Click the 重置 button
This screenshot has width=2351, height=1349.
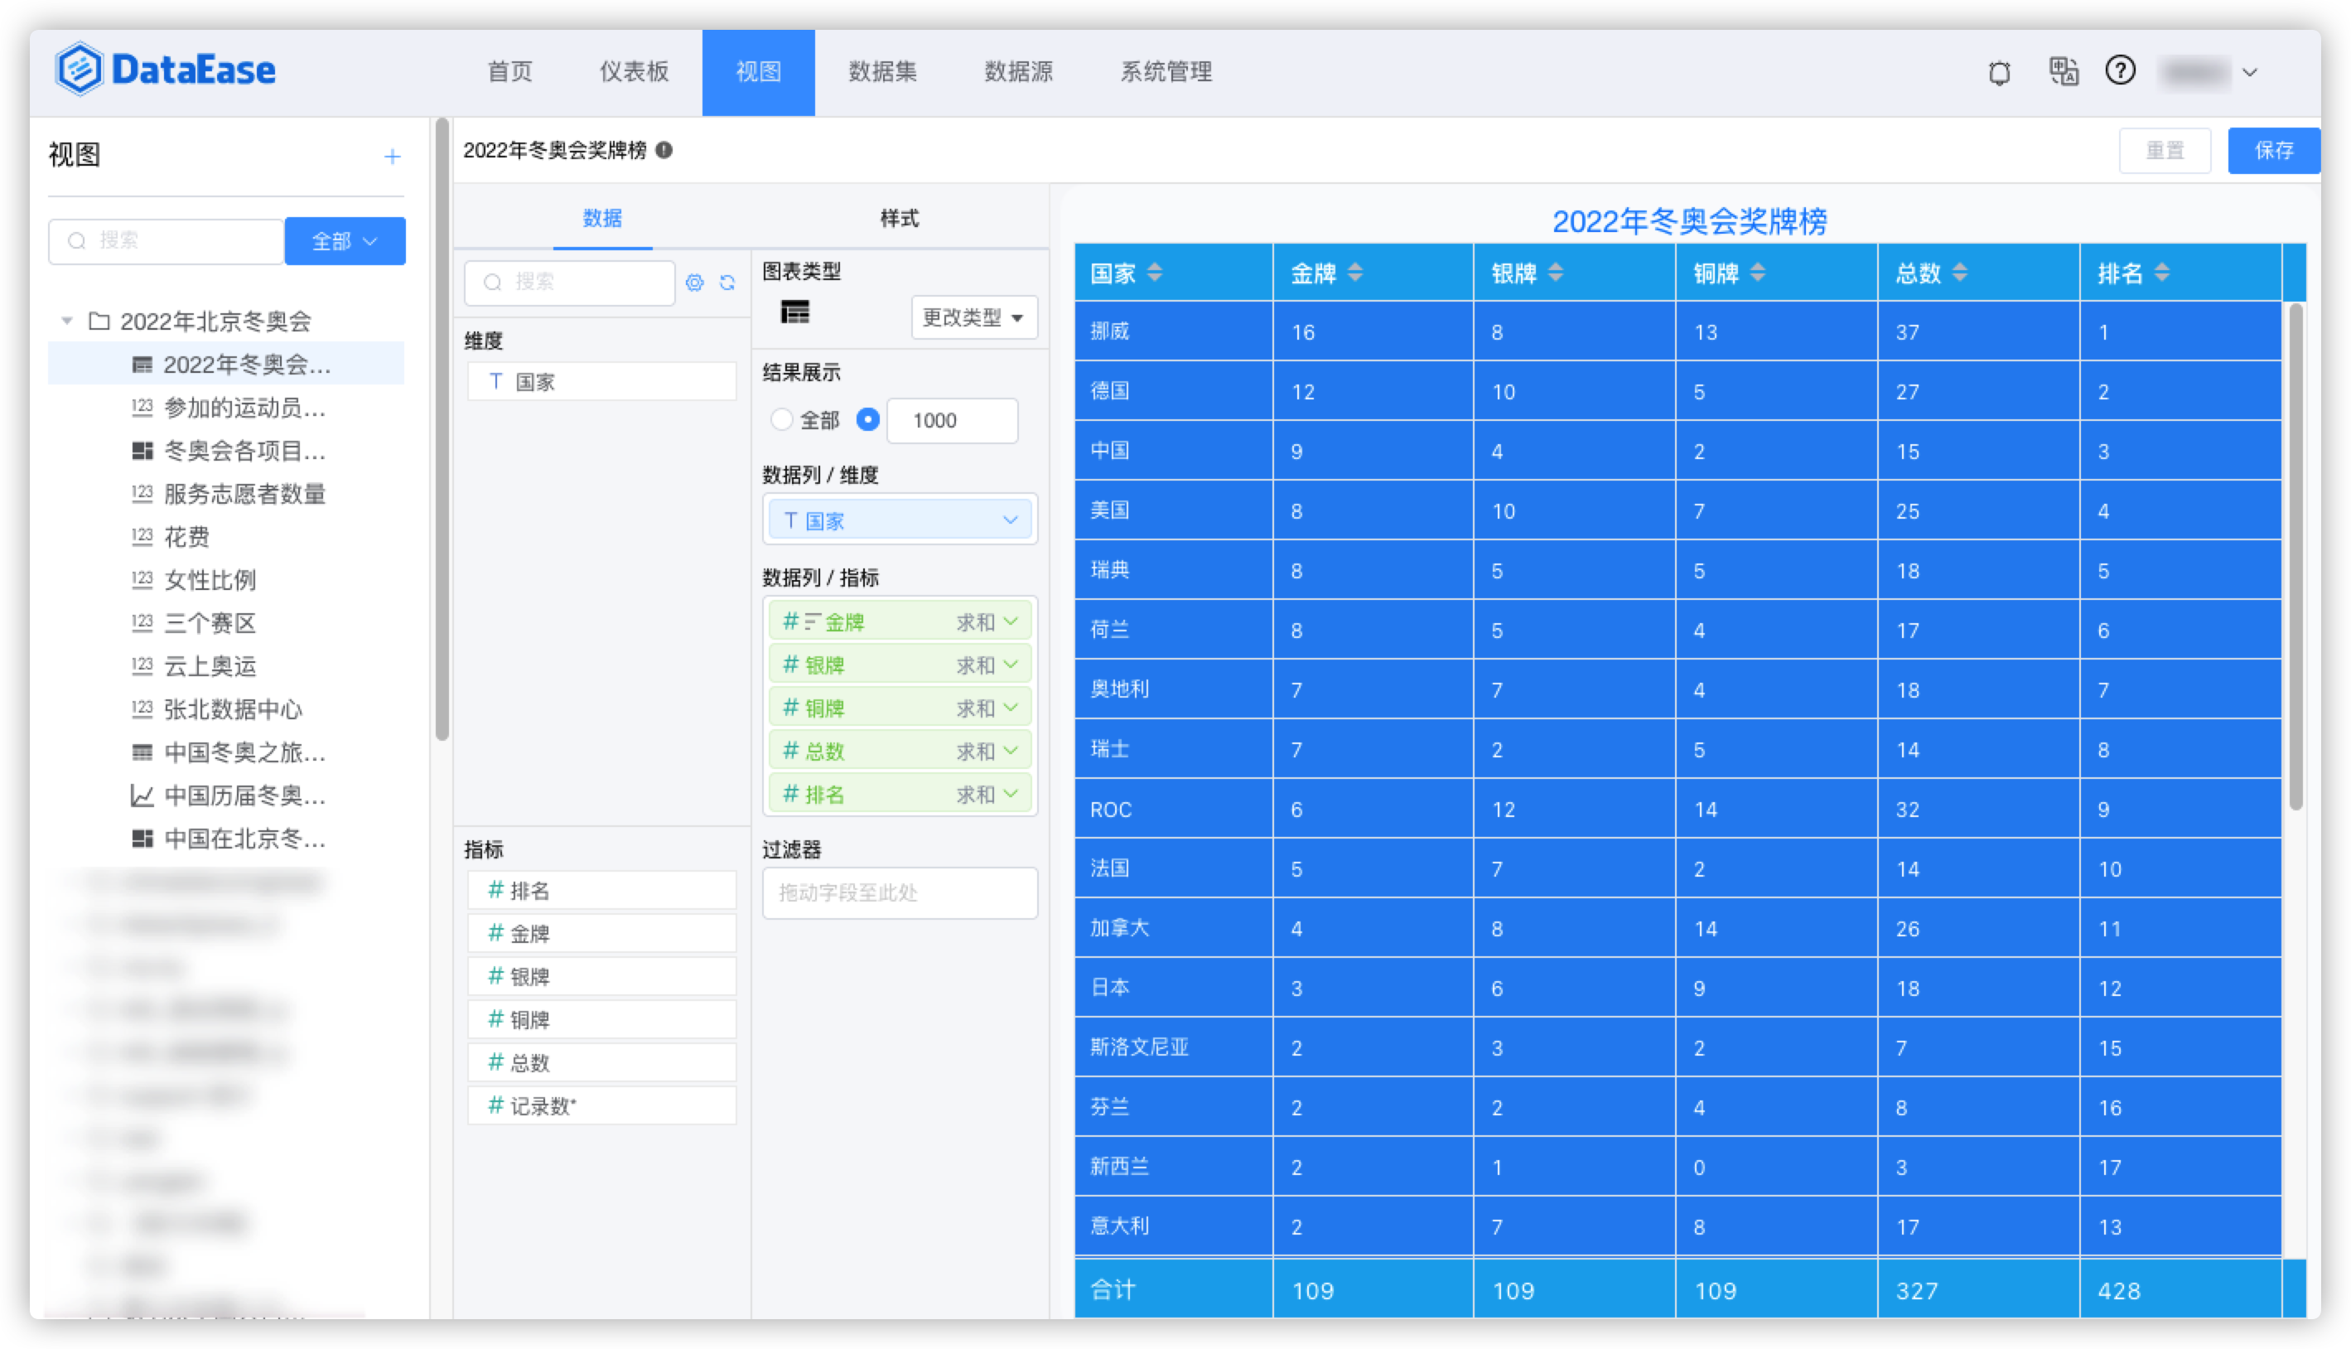2164,151
